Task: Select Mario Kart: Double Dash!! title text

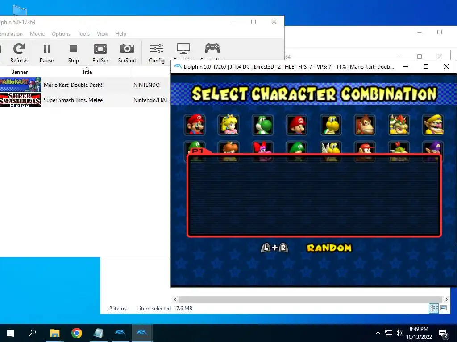Action: coord(74,85)
